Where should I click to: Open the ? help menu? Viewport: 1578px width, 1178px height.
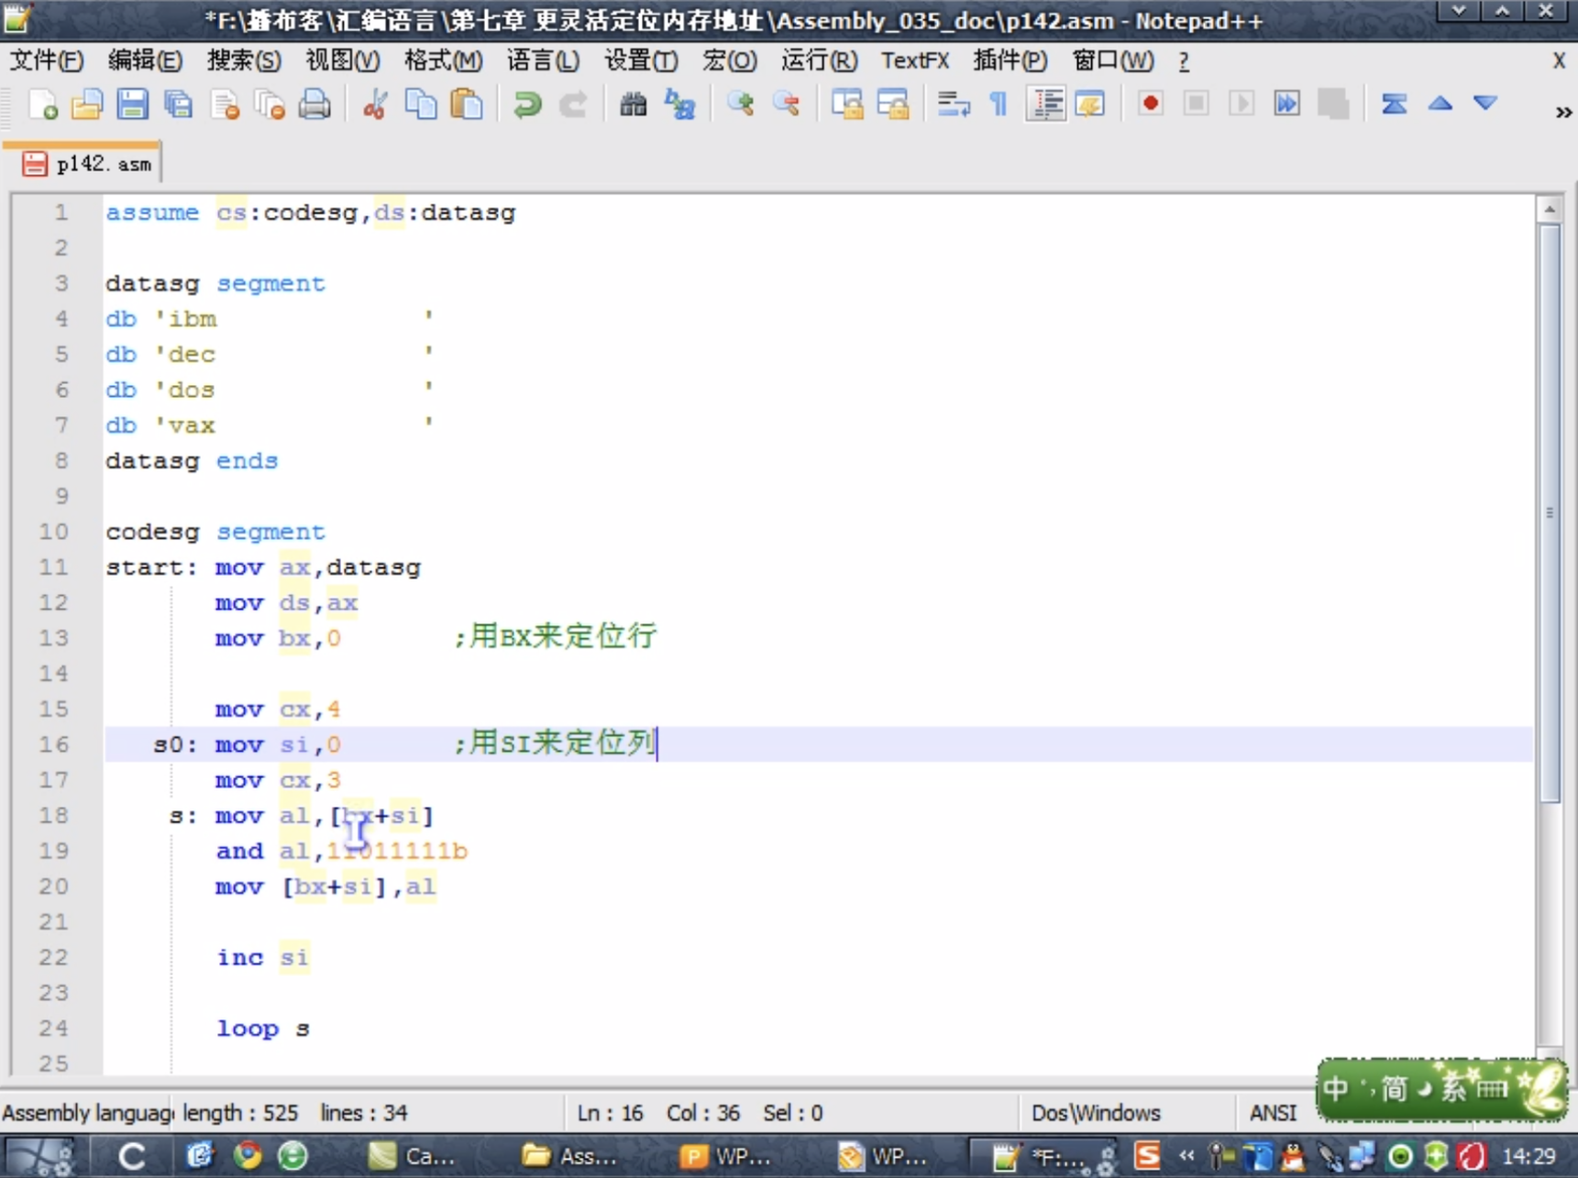click(x=1184, y=61)
